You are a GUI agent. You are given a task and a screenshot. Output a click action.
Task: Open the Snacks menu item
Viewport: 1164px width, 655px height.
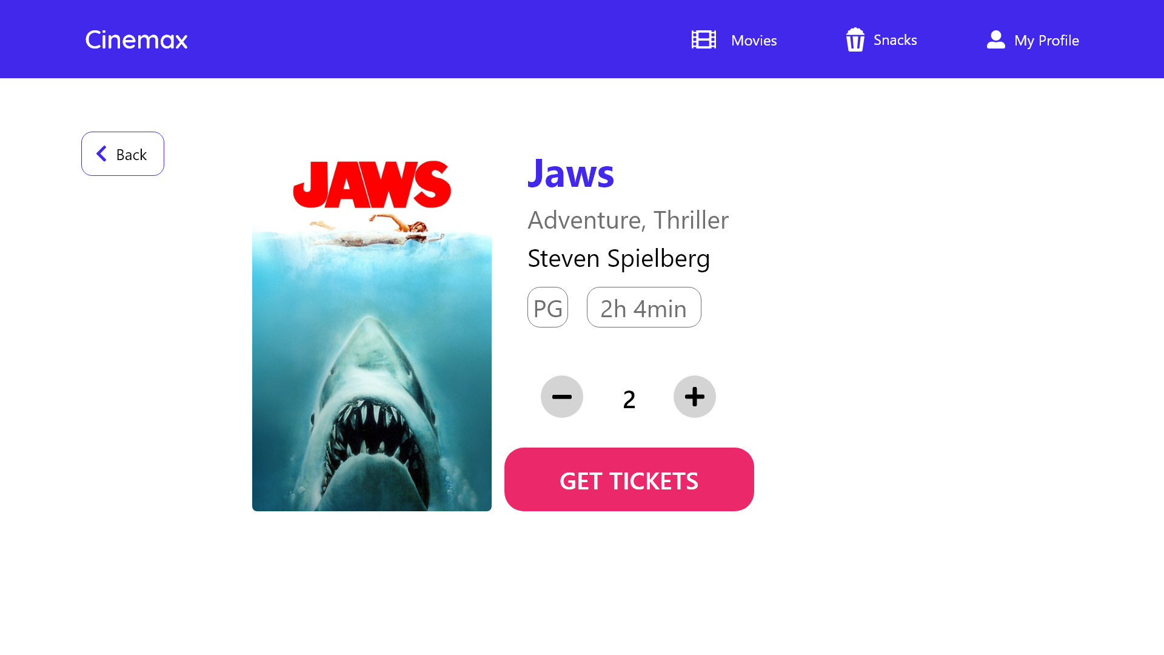click(881, 40)
